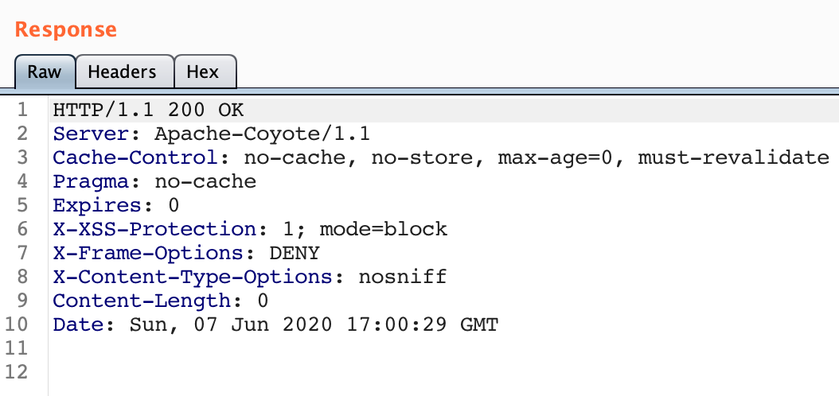839x396 pixels.
Task: Click the 17:00:29 GMT timestamp
Action: coord(422,324)
